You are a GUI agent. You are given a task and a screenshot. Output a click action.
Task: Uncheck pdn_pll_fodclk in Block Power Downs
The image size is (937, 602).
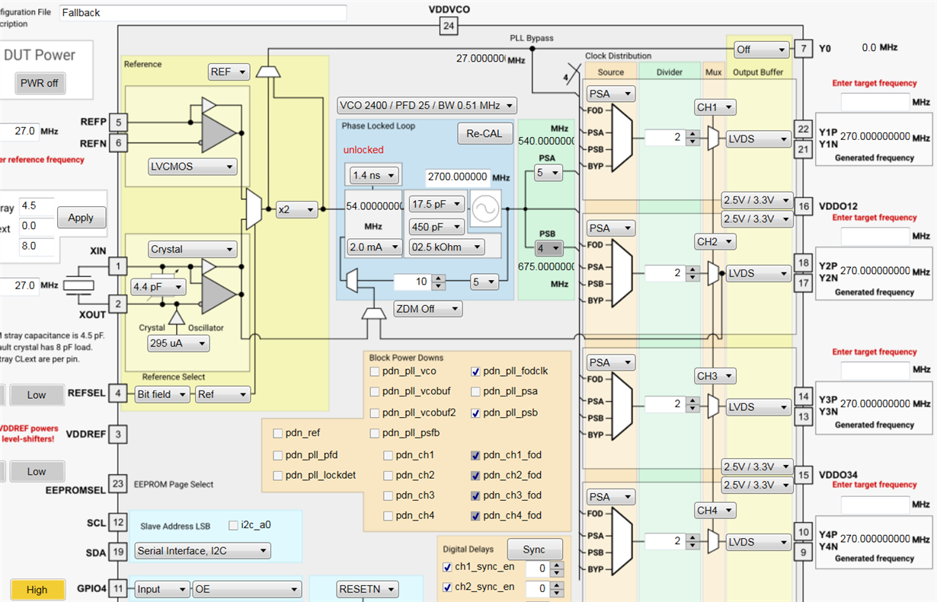pos(475,371)
